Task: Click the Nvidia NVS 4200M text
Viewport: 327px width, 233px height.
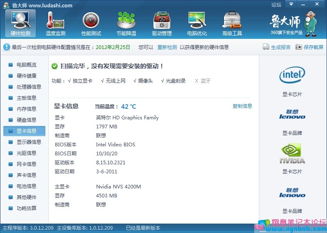Action: click(119, 186)
